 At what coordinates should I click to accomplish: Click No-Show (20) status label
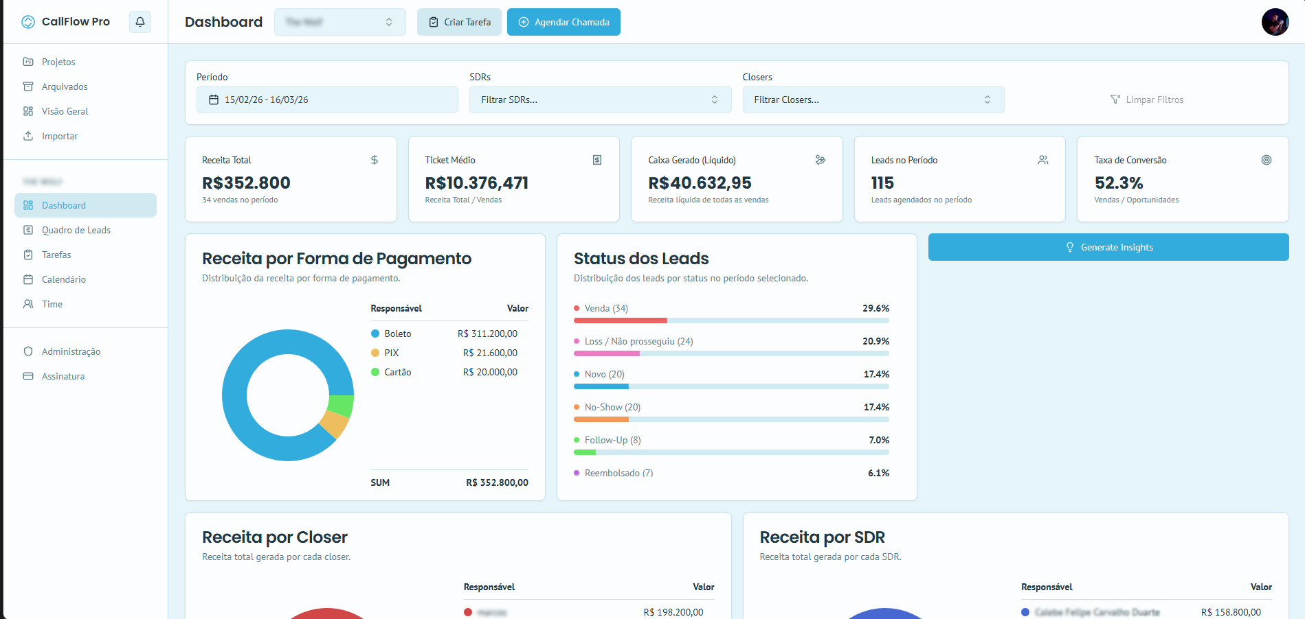pyautogui.click(x=612, y=407)
